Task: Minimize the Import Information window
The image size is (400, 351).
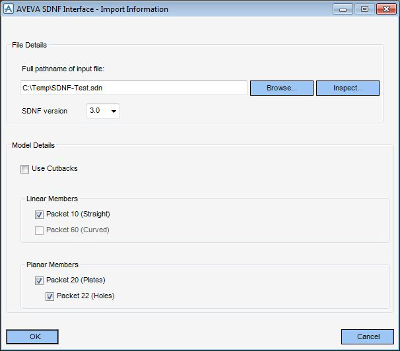Action: pos(343,9)
